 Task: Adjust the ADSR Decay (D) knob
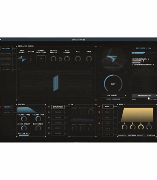pos(133,127)
